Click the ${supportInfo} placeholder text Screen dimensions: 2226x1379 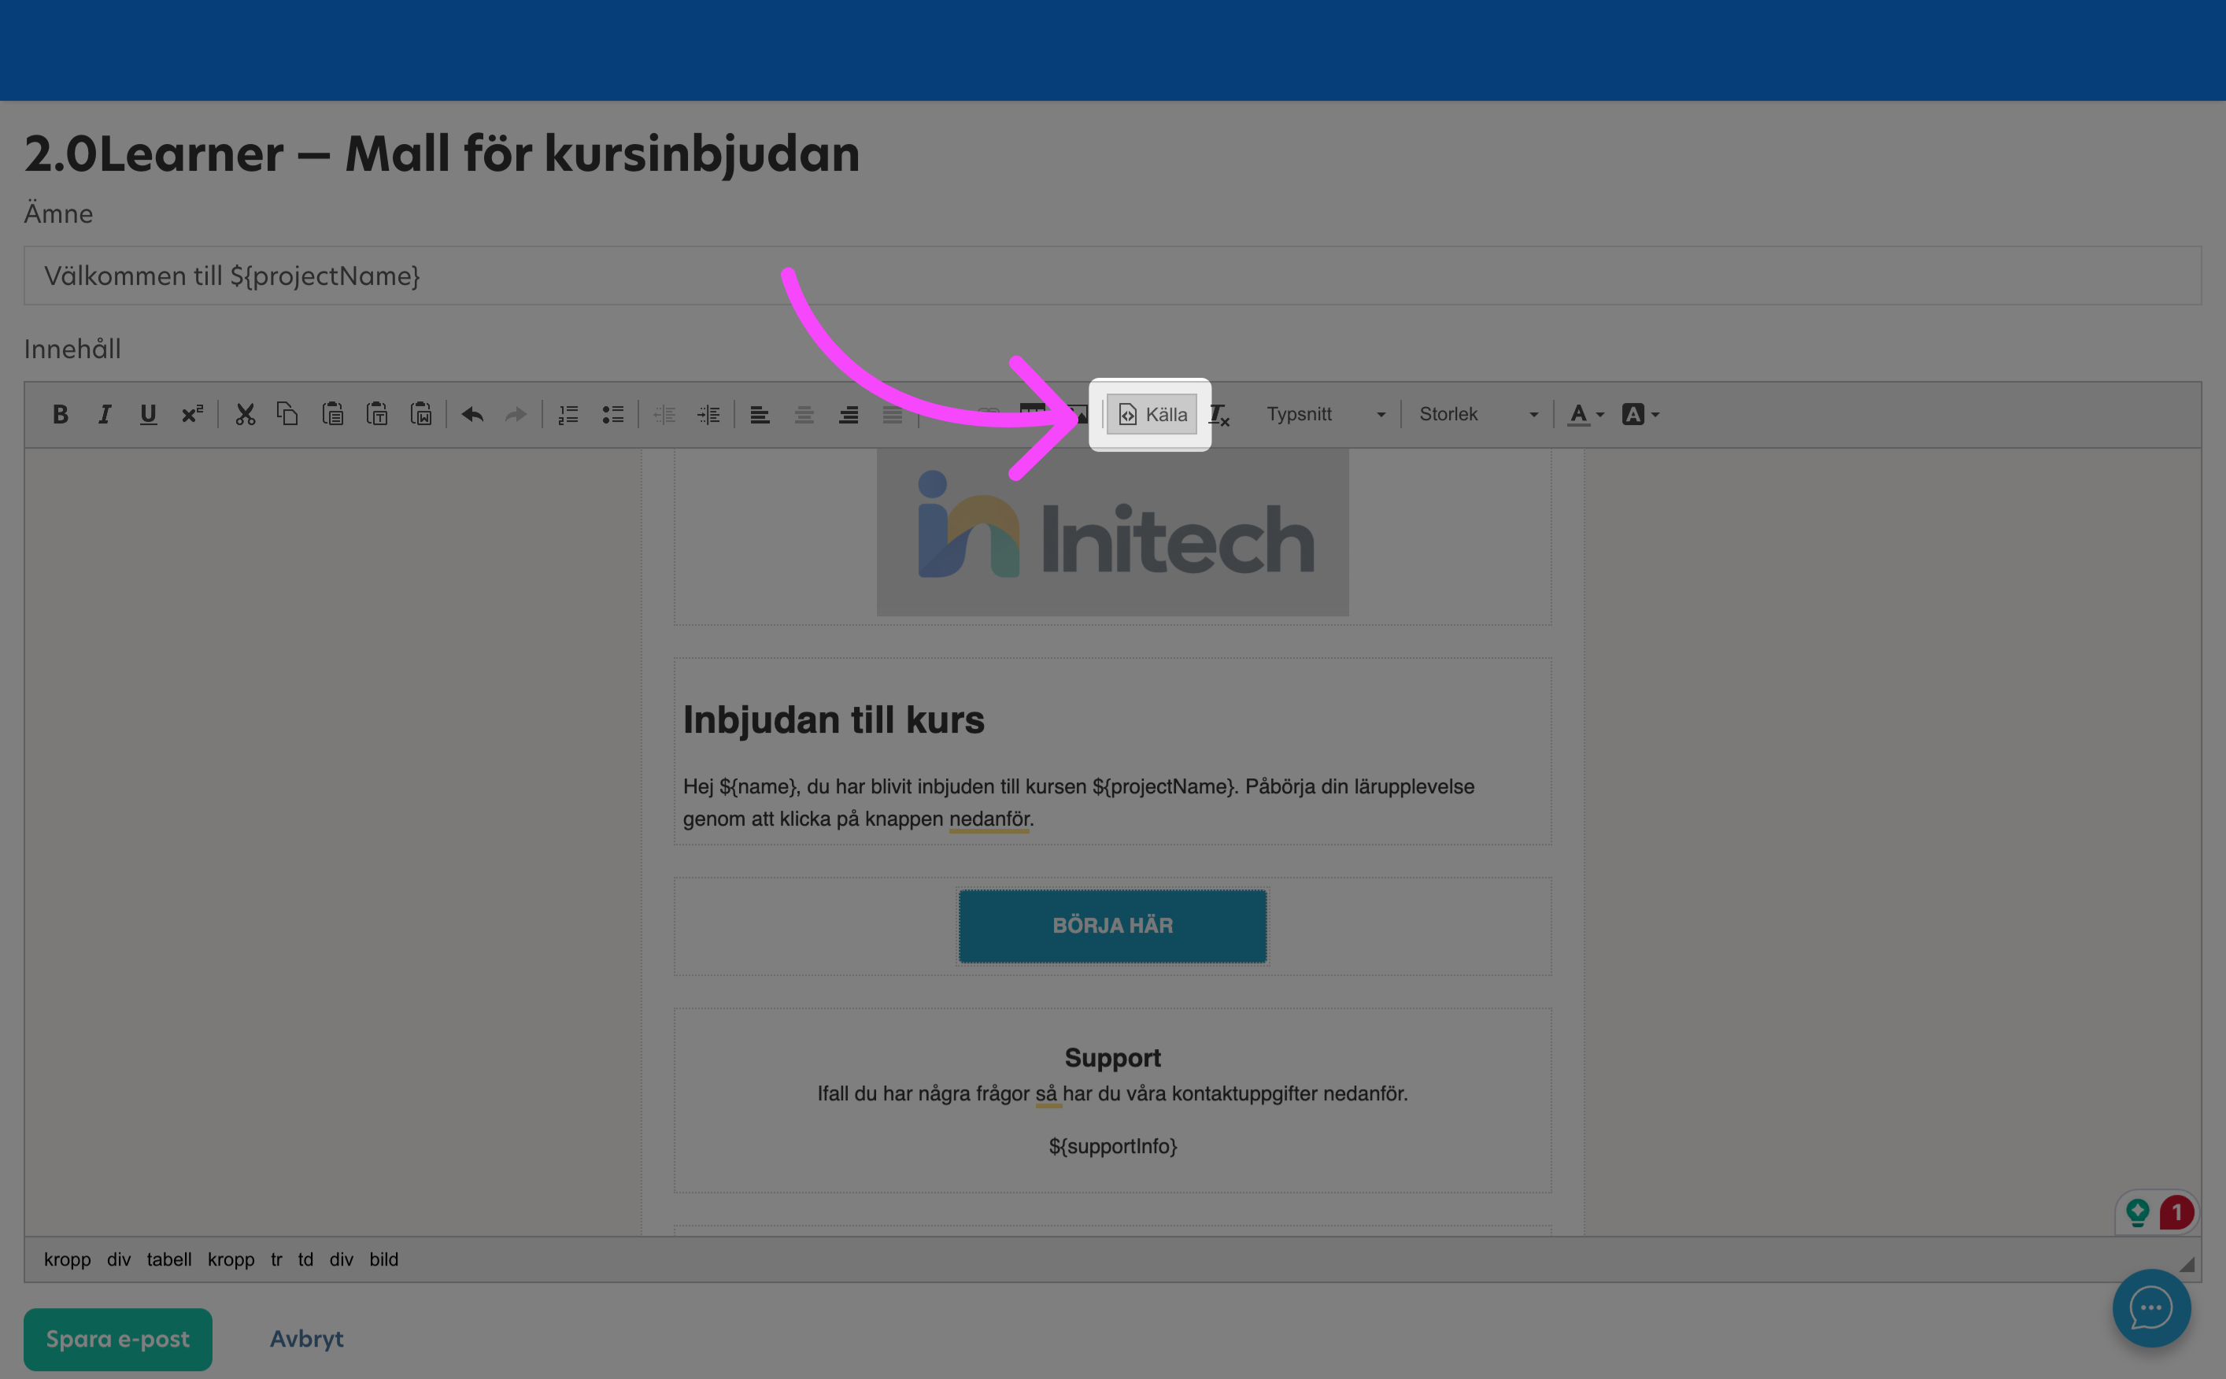click(x=1112, y=1147)
